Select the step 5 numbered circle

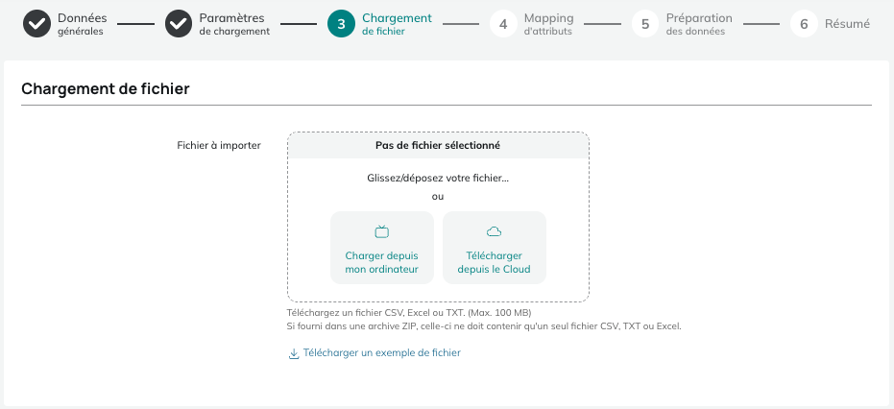point(645,24)
